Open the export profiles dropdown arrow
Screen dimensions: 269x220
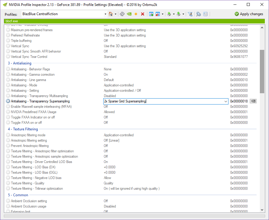(174, 14)
